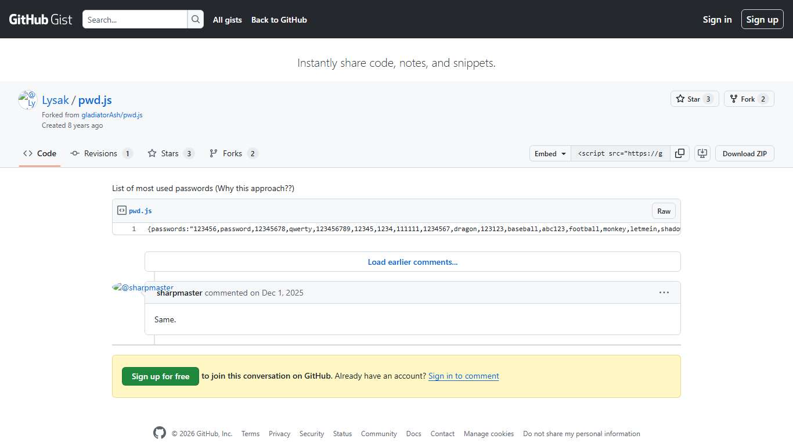Open the GitHub Gist home logo
This screenshot has width=793, height=446.
[39, 19]
